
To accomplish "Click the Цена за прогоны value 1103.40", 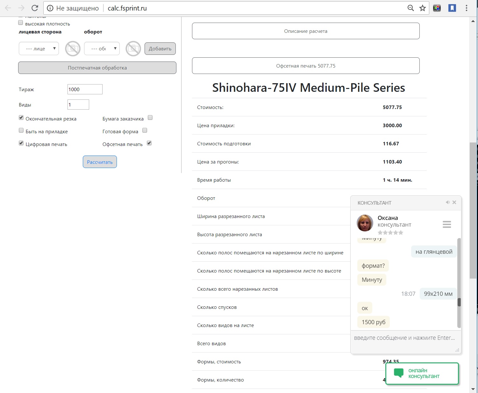I will (x=392, y=162).
